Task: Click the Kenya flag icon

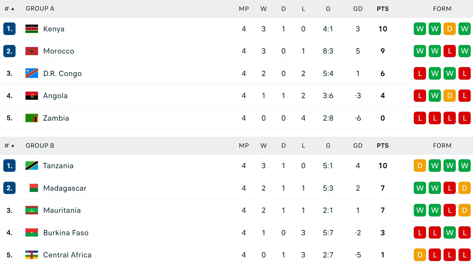Action: [32, 29]
